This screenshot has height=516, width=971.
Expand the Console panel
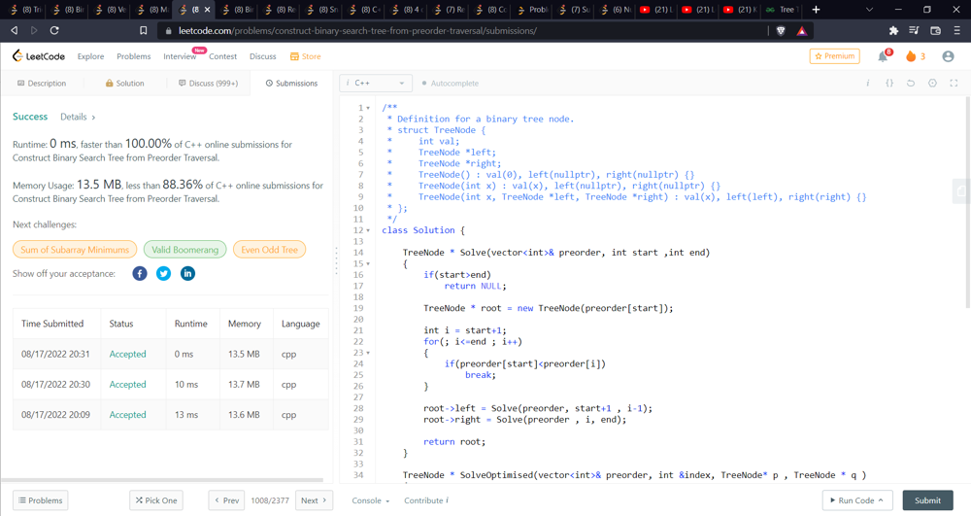click(370, 500)
